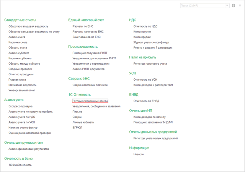Open Анализ субконто report

[19, 53]
